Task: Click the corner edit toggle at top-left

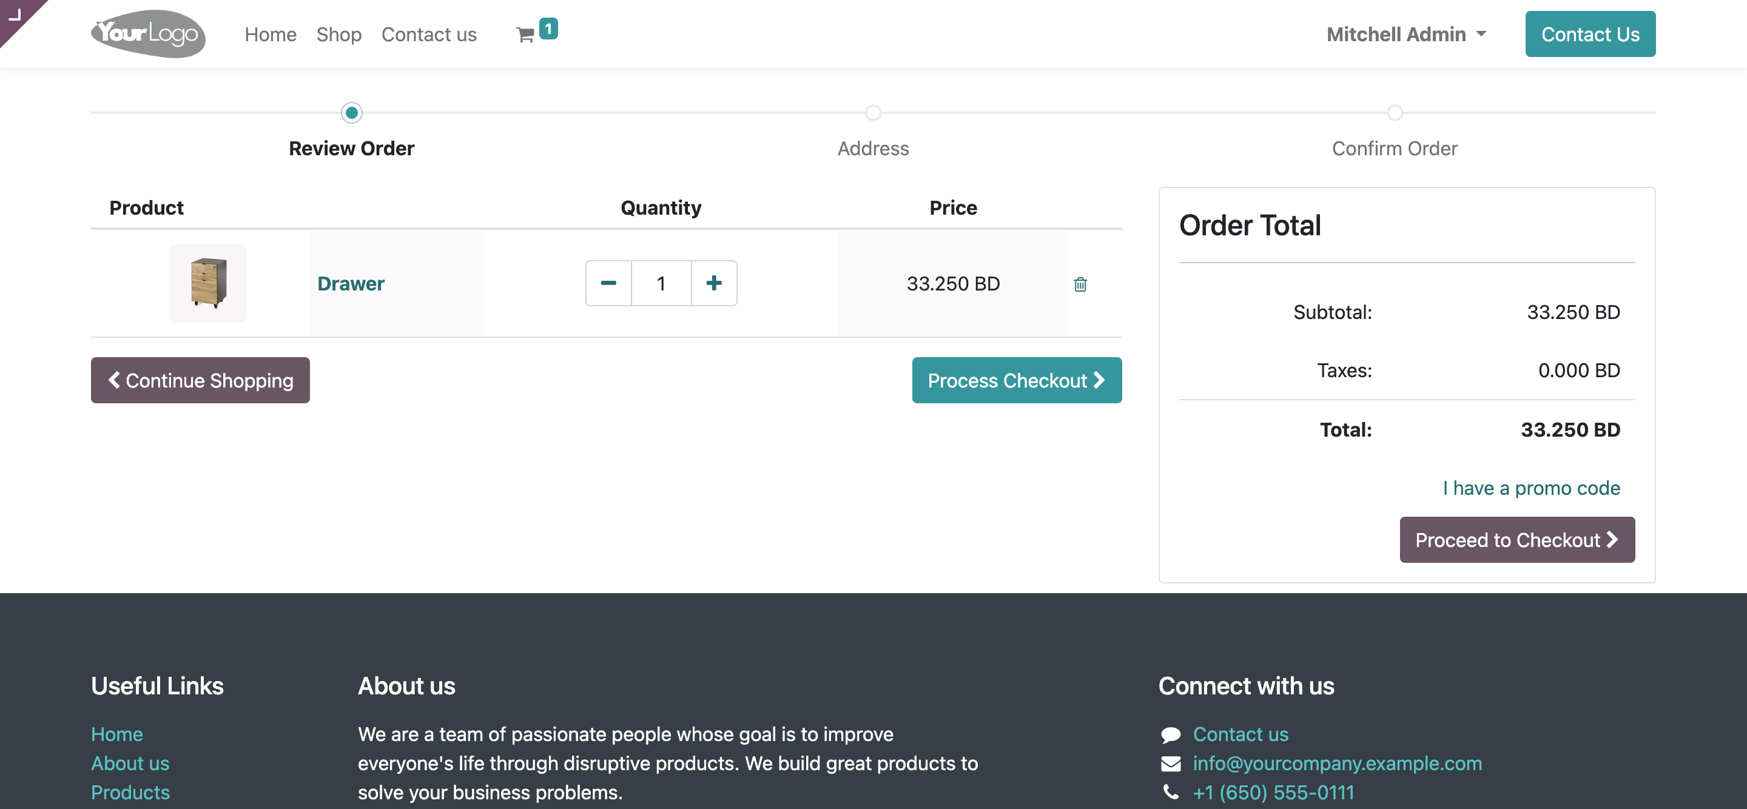Action: click(x=16, y=15)
